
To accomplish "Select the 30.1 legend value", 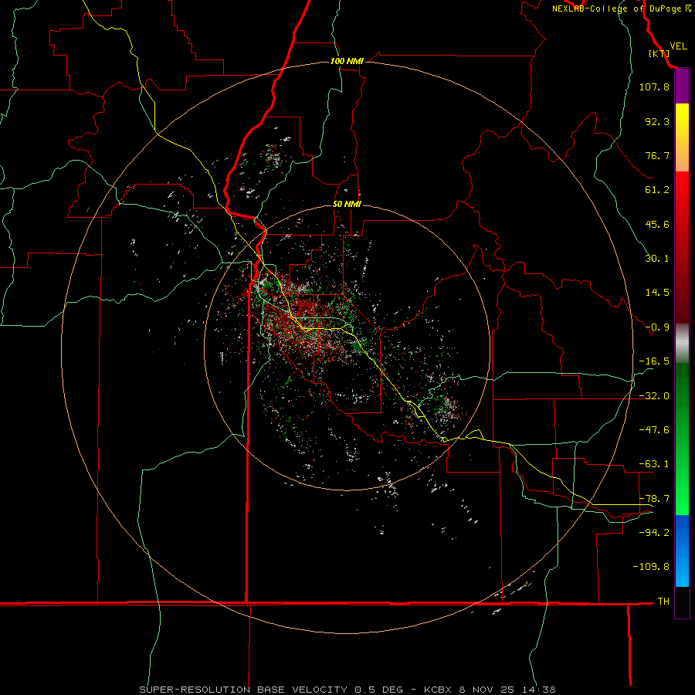I will click(657, 259).
